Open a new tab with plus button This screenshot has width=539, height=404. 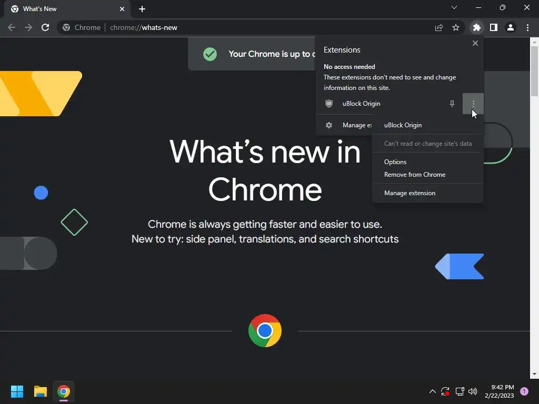coord(142,9)
